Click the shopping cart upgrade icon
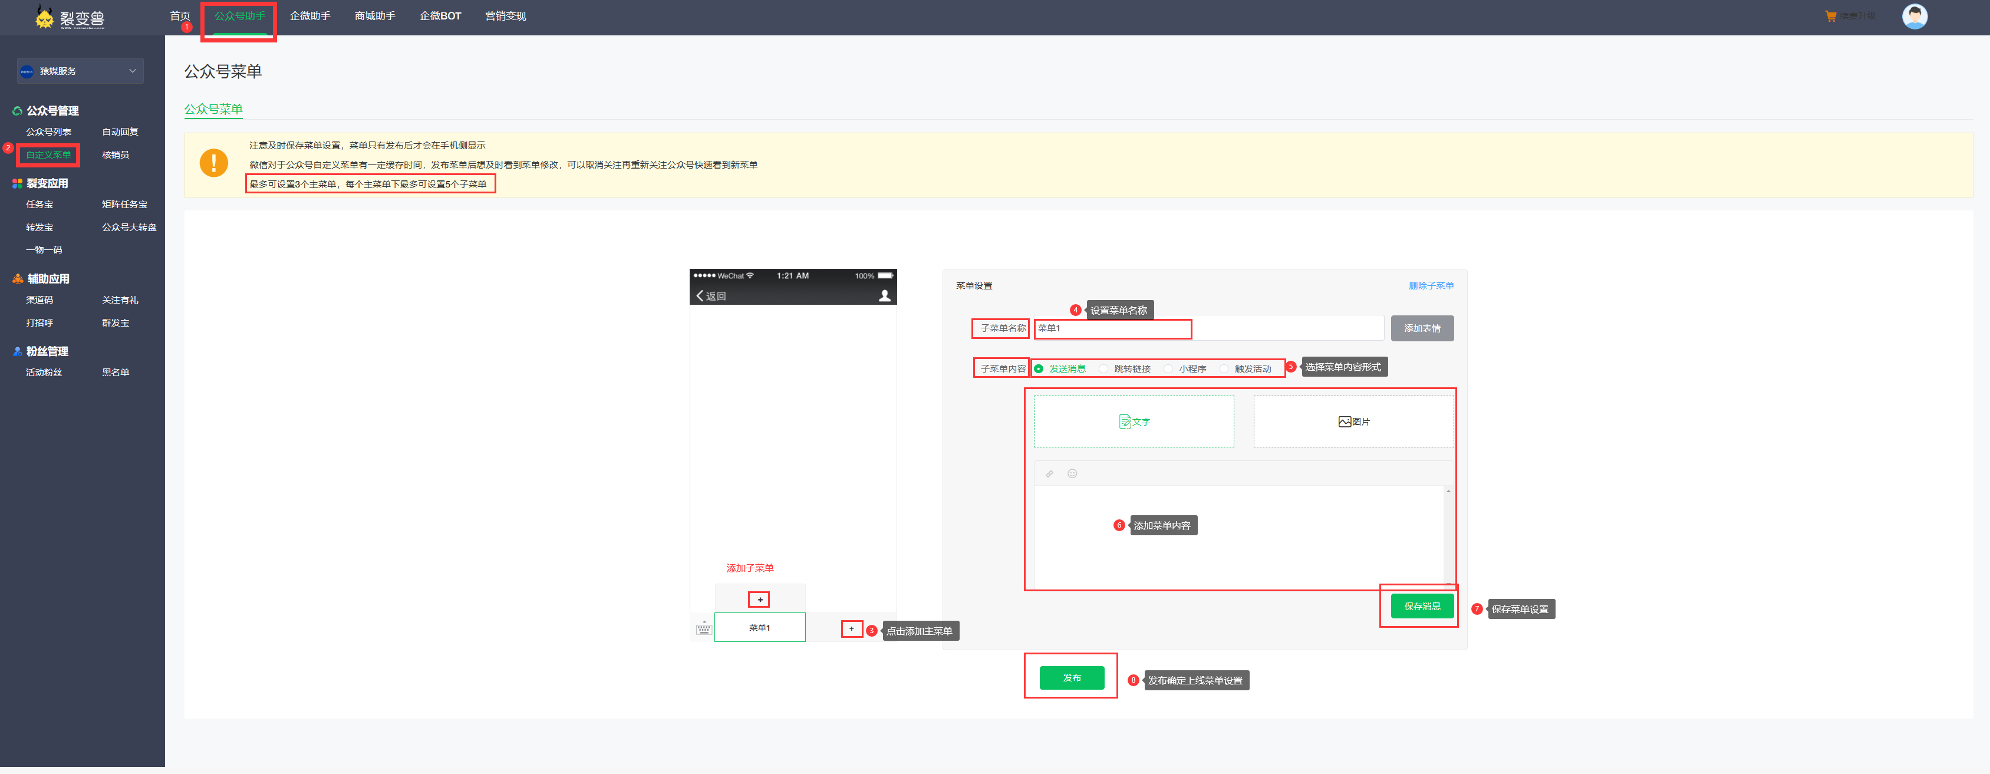The image size is (1990, 774). tap(1830, 17)
